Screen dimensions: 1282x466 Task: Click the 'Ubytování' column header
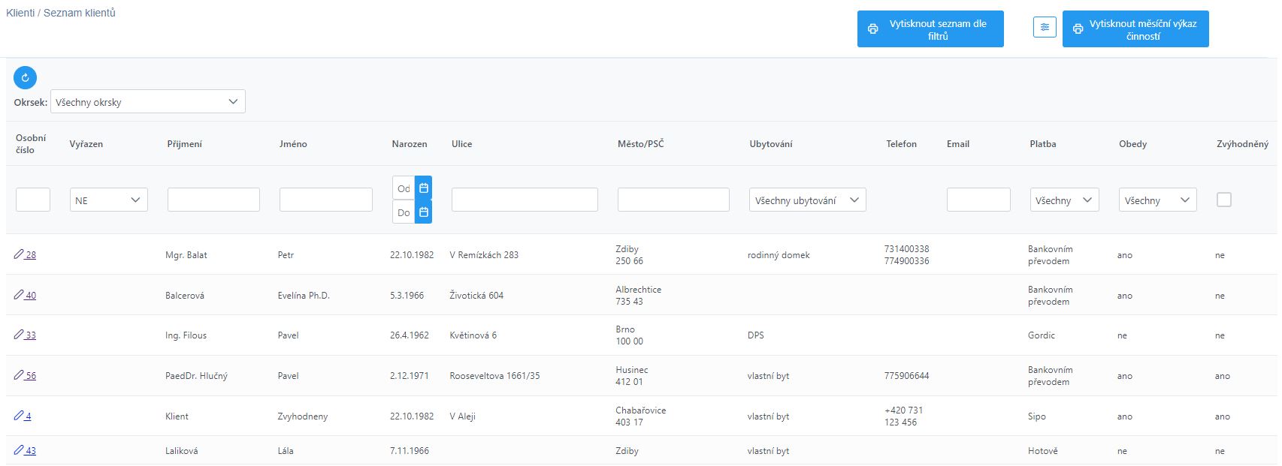tap(771, 144)
